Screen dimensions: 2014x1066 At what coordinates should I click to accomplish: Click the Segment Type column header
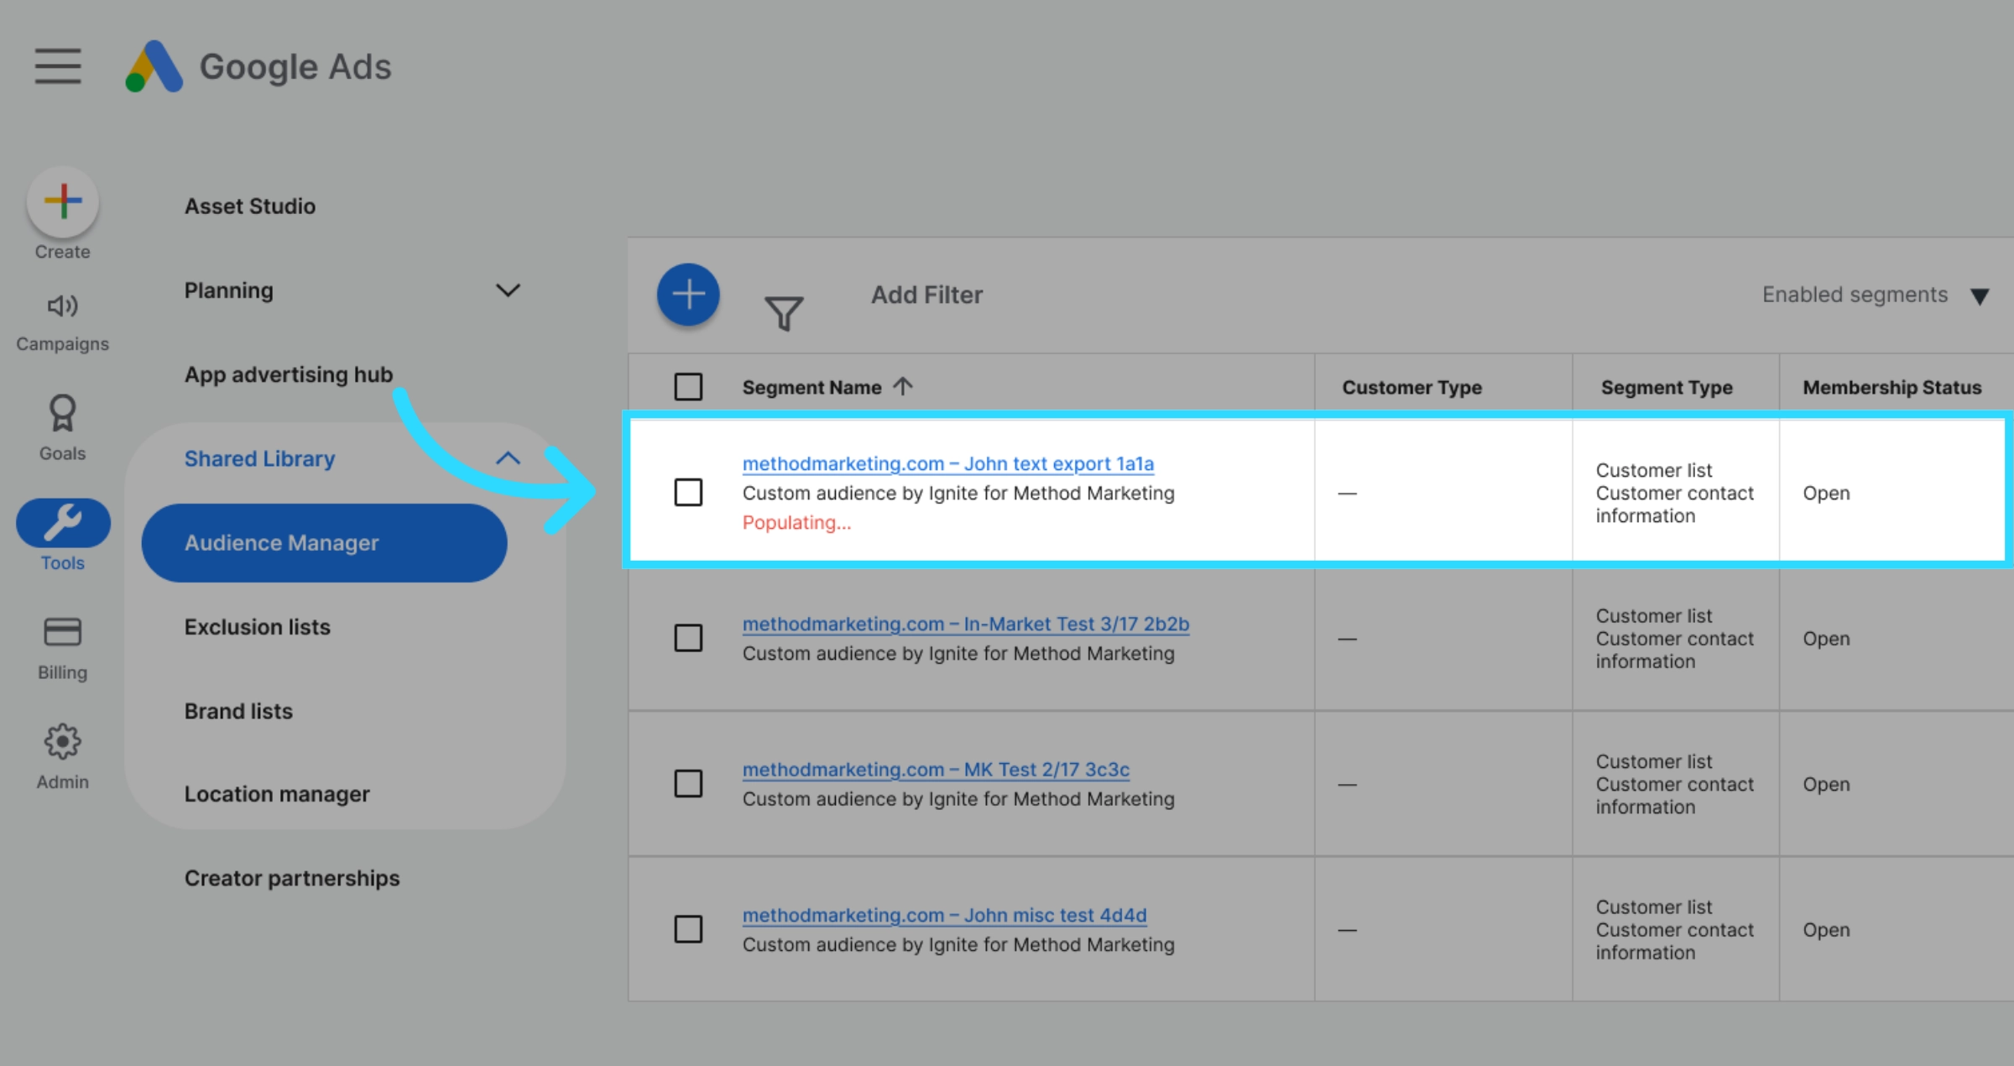[1667, 387]
